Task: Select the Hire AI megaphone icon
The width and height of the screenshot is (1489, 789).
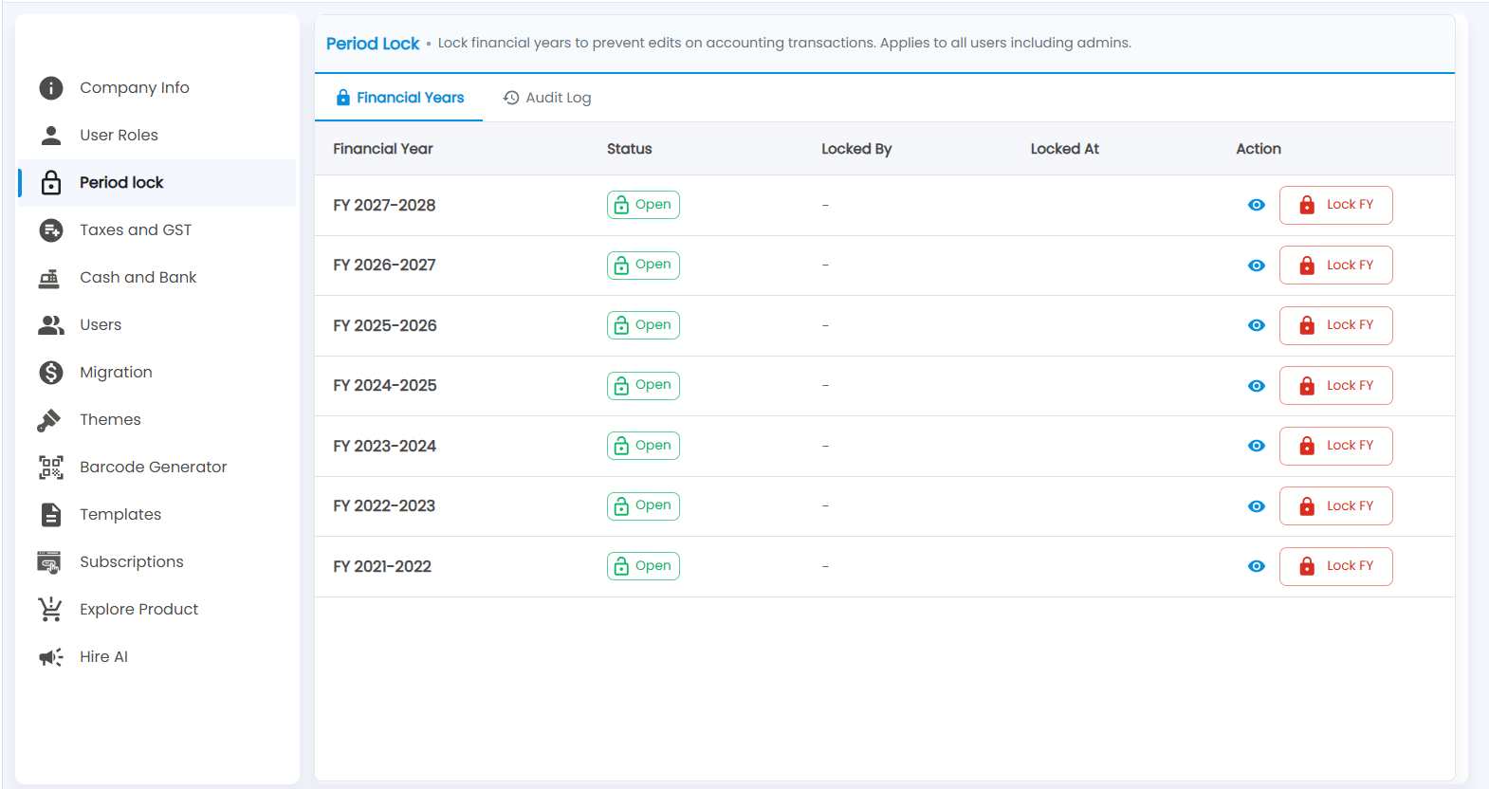Action: pyautogui.click(x=51, y=657)
